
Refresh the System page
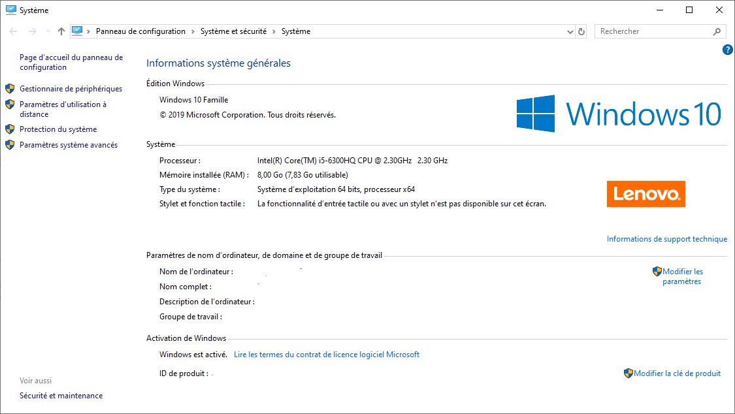tap(581, 32)
